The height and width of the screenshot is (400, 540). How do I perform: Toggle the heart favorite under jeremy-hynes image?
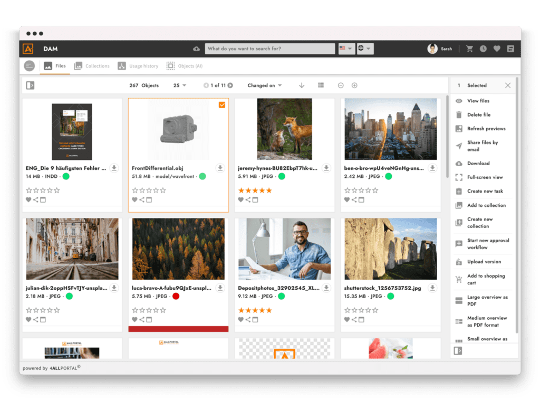click(241, 199)
